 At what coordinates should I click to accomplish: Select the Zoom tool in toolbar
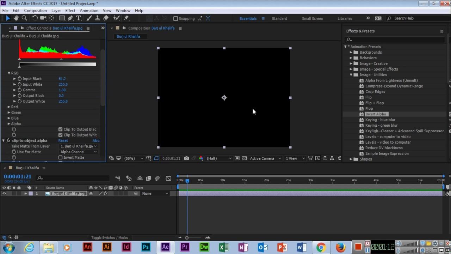24,18
